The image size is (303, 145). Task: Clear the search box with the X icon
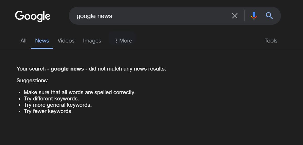click(x=235, y=16)
